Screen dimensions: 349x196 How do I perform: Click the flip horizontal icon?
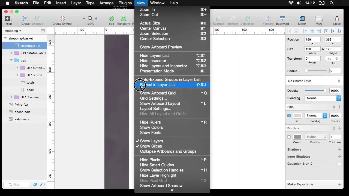(x=329, y=59)
